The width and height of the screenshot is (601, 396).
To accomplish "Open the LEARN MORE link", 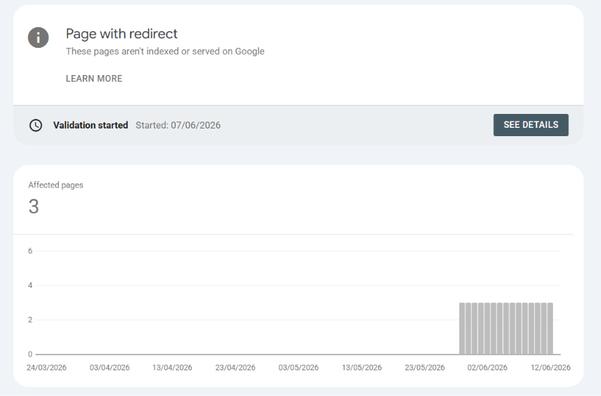I will click(x=94, y=79).
